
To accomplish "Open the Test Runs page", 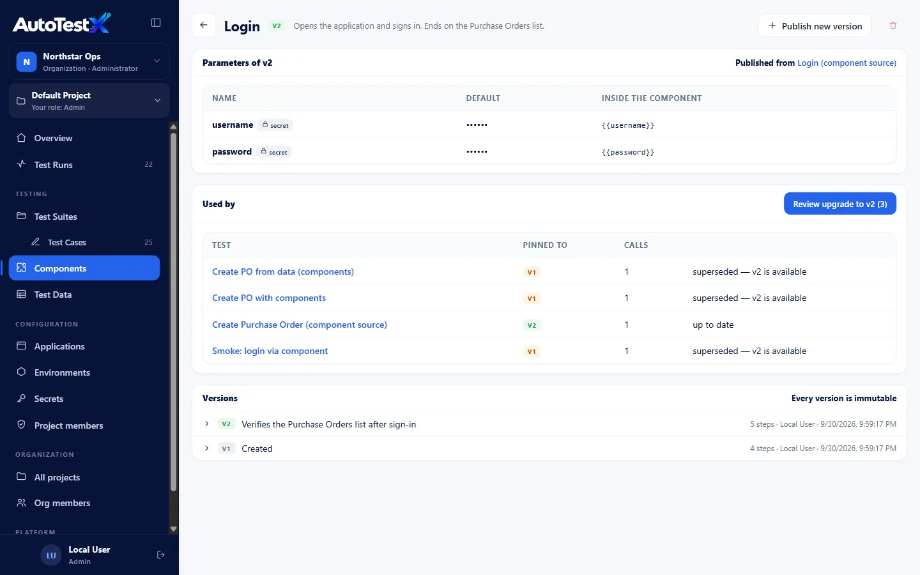I will coord(84,164).
